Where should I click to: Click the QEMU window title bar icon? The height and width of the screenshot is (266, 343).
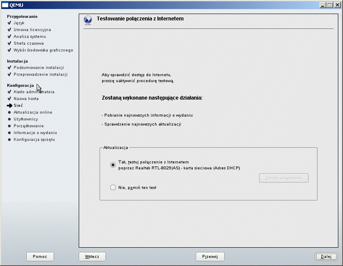6,5
